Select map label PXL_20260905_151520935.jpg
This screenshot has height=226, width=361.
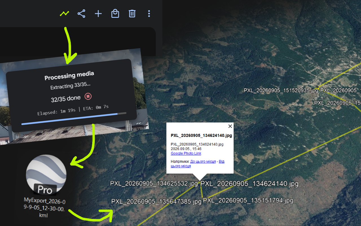(x=281, y=90)
